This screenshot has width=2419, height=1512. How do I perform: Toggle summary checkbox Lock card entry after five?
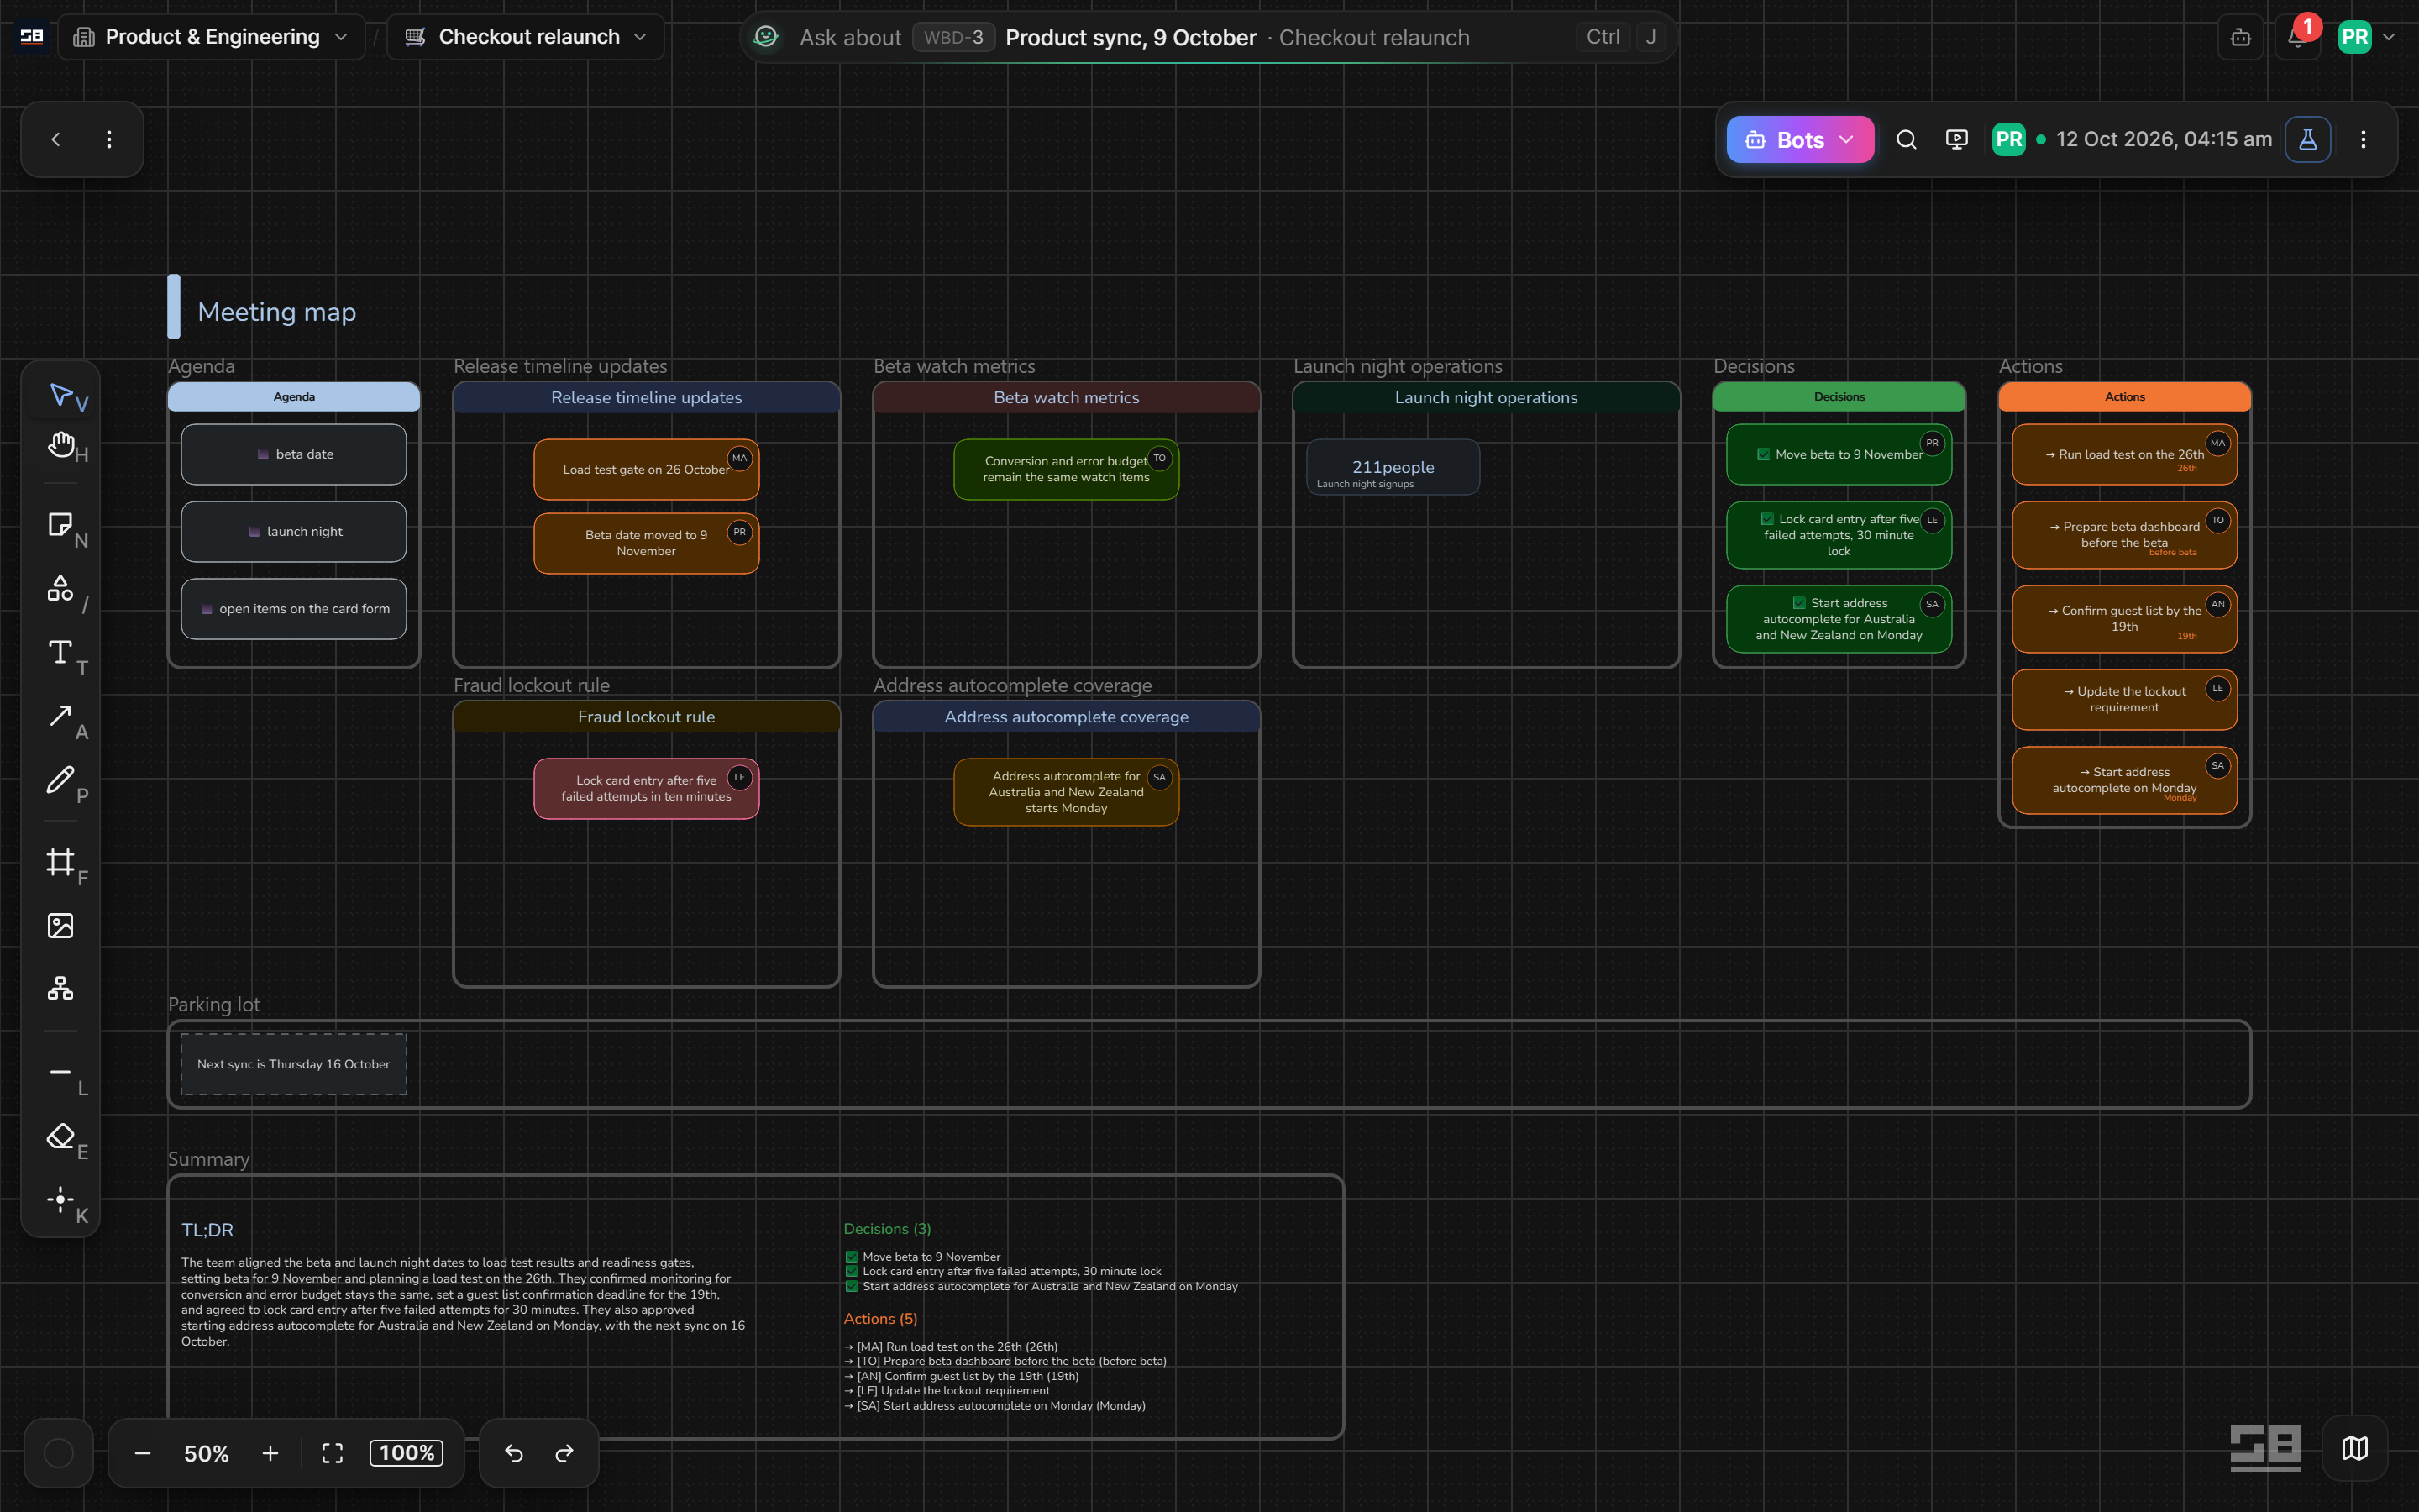[x=852, y=1272]
